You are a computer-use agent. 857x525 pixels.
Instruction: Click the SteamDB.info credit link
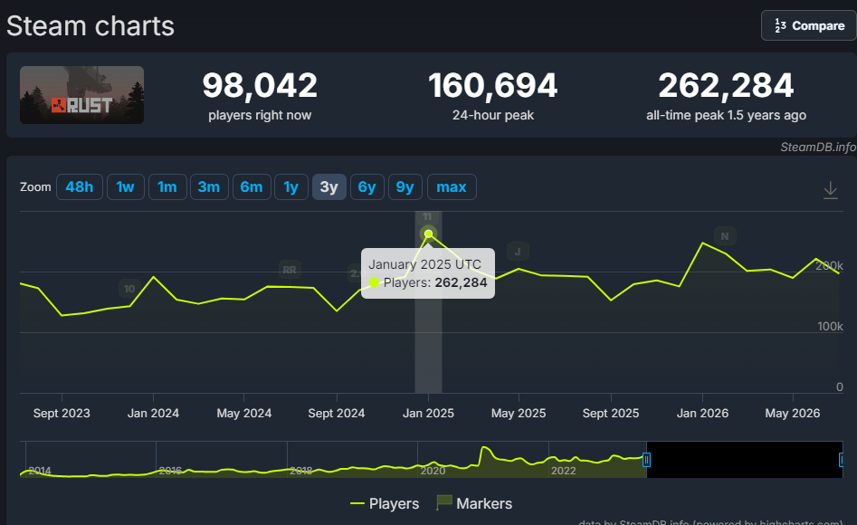(818, 147)
